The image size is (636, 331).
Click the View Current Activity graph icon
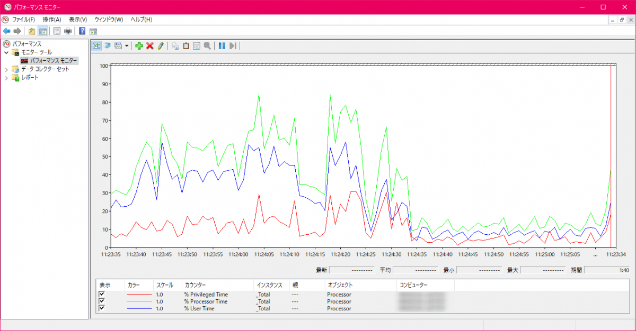(x=96, y=46)
